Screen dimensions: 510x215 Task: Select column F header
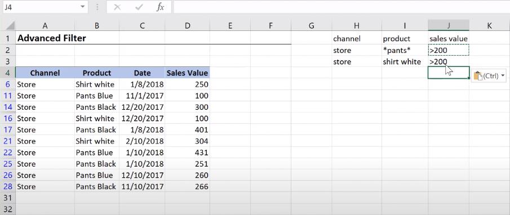tap(270, 26)
